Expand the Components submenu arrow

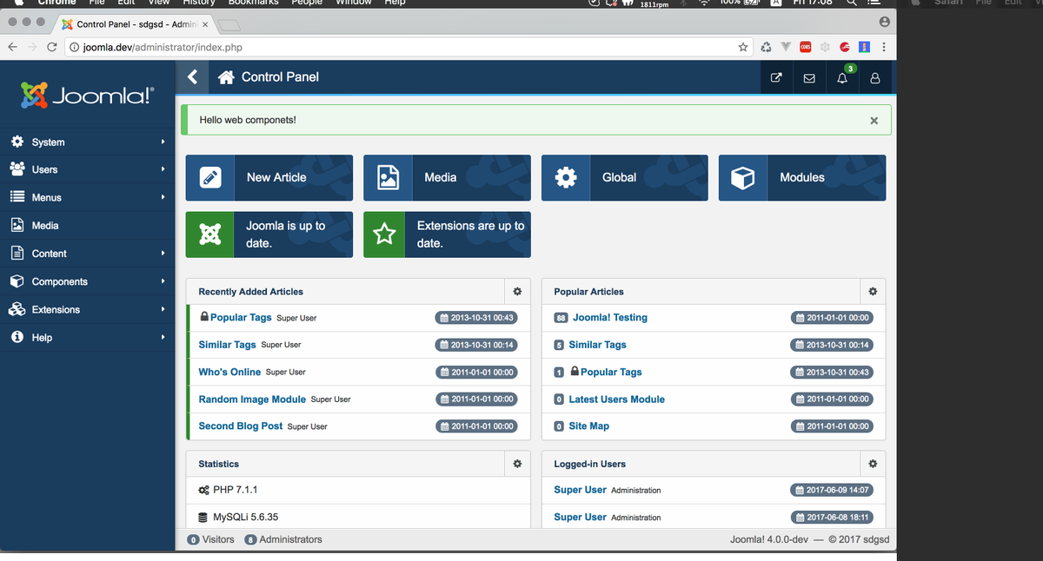[163, 281]
